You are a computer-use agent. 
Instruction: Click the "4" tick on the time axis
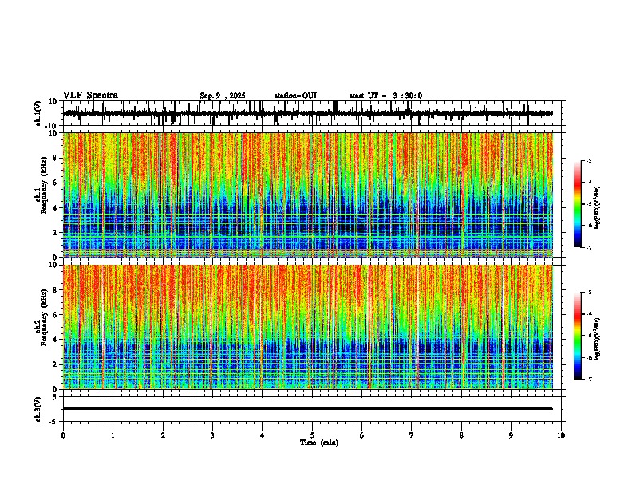[263, 435]
